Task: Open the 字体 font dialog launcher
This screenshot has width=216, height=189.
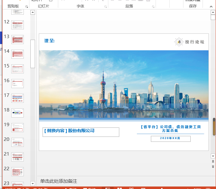Action: pos(105,7)
